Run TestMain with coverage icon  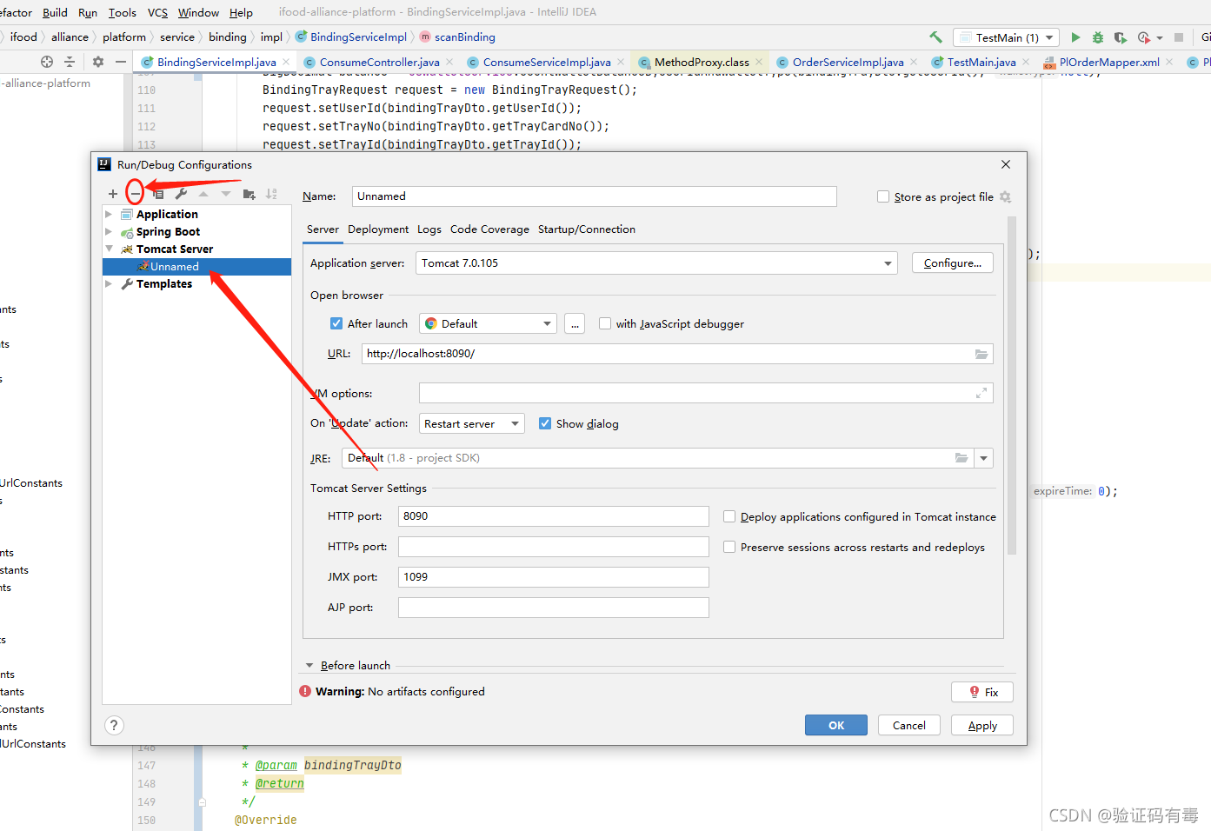pos(1121,37)
